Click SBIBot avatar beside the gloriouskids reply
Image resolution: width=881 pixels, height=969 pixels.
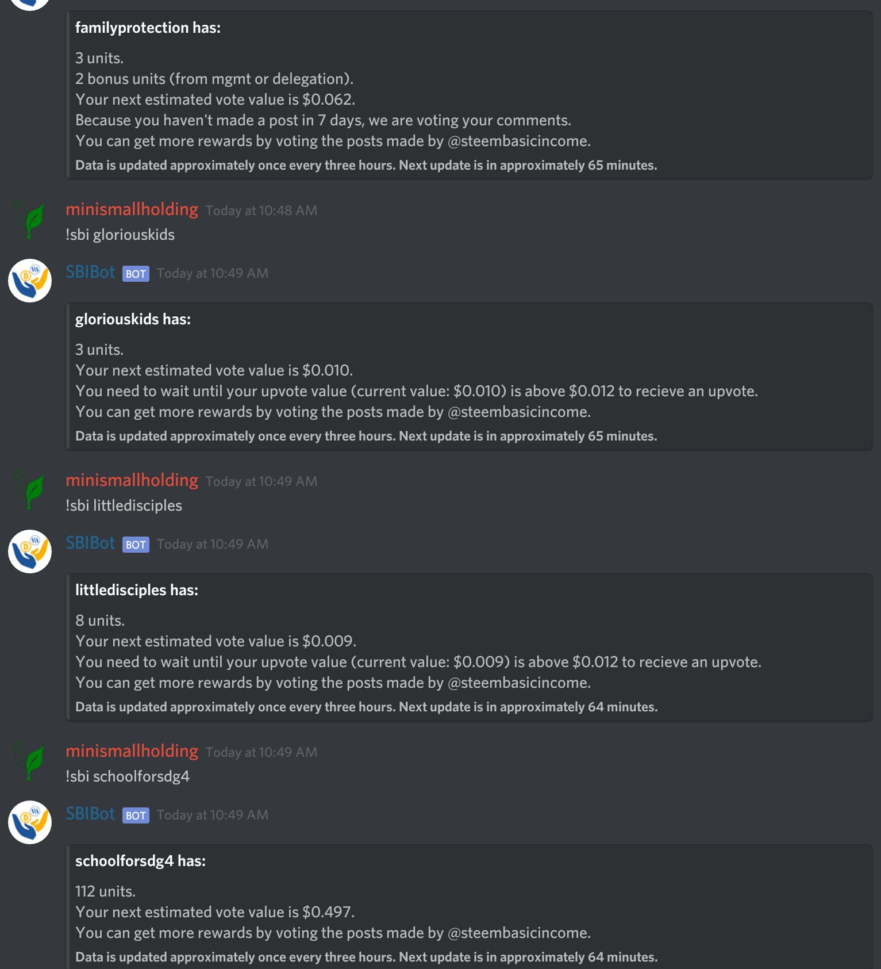click(x=30, y=281)
